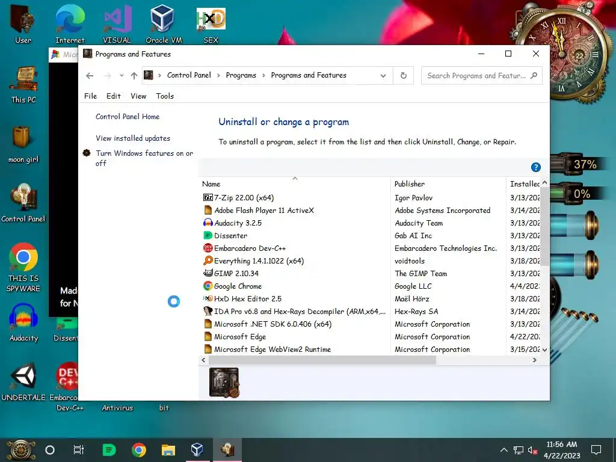The height and width of the screenshot is (462, 616).
Task: Click the Programs breadcrumb in address bar
Action: 241,75
